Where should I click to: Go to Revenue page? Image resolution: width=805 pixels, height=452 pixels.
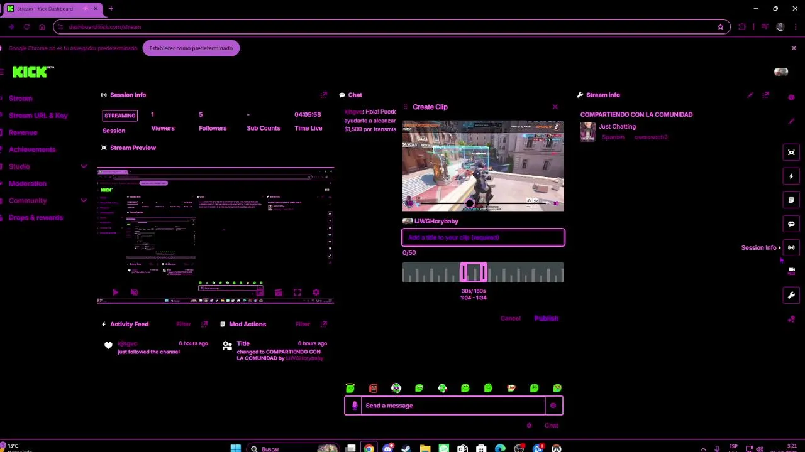[23, 132]
